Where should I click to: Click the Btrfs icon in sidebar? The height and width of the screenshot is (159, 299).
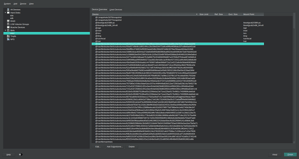point(8,30)
